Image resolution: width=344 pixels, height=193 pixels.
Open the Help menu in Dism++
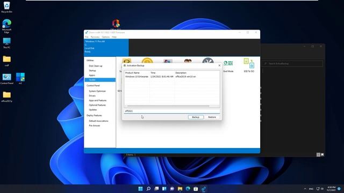(x=114, y=37)
